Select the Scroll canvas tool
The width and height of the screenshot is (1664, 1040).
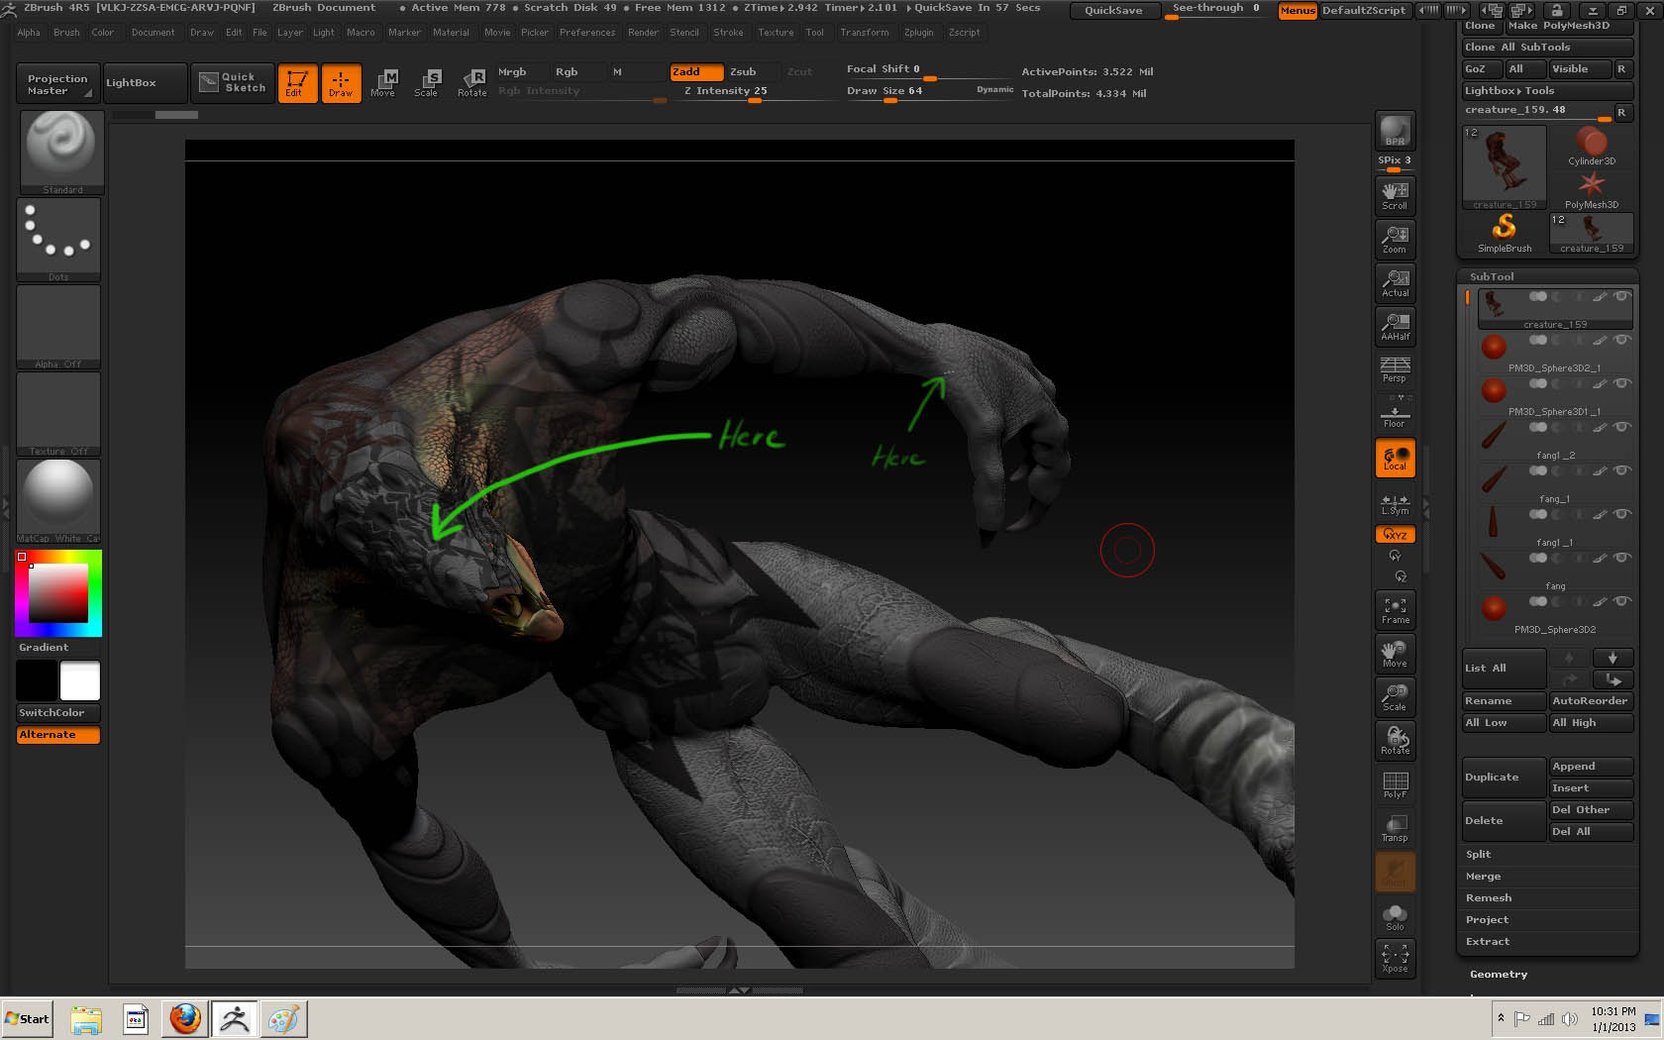click(x=1395, y=195)
